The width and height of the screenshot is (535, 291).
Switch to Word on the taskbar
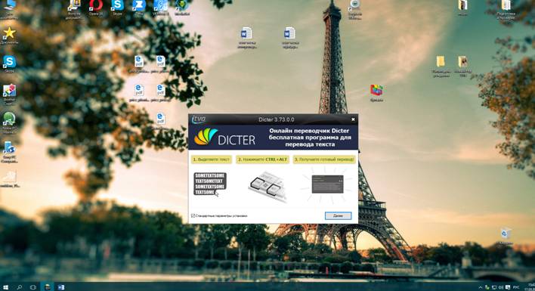coord(61,287)
